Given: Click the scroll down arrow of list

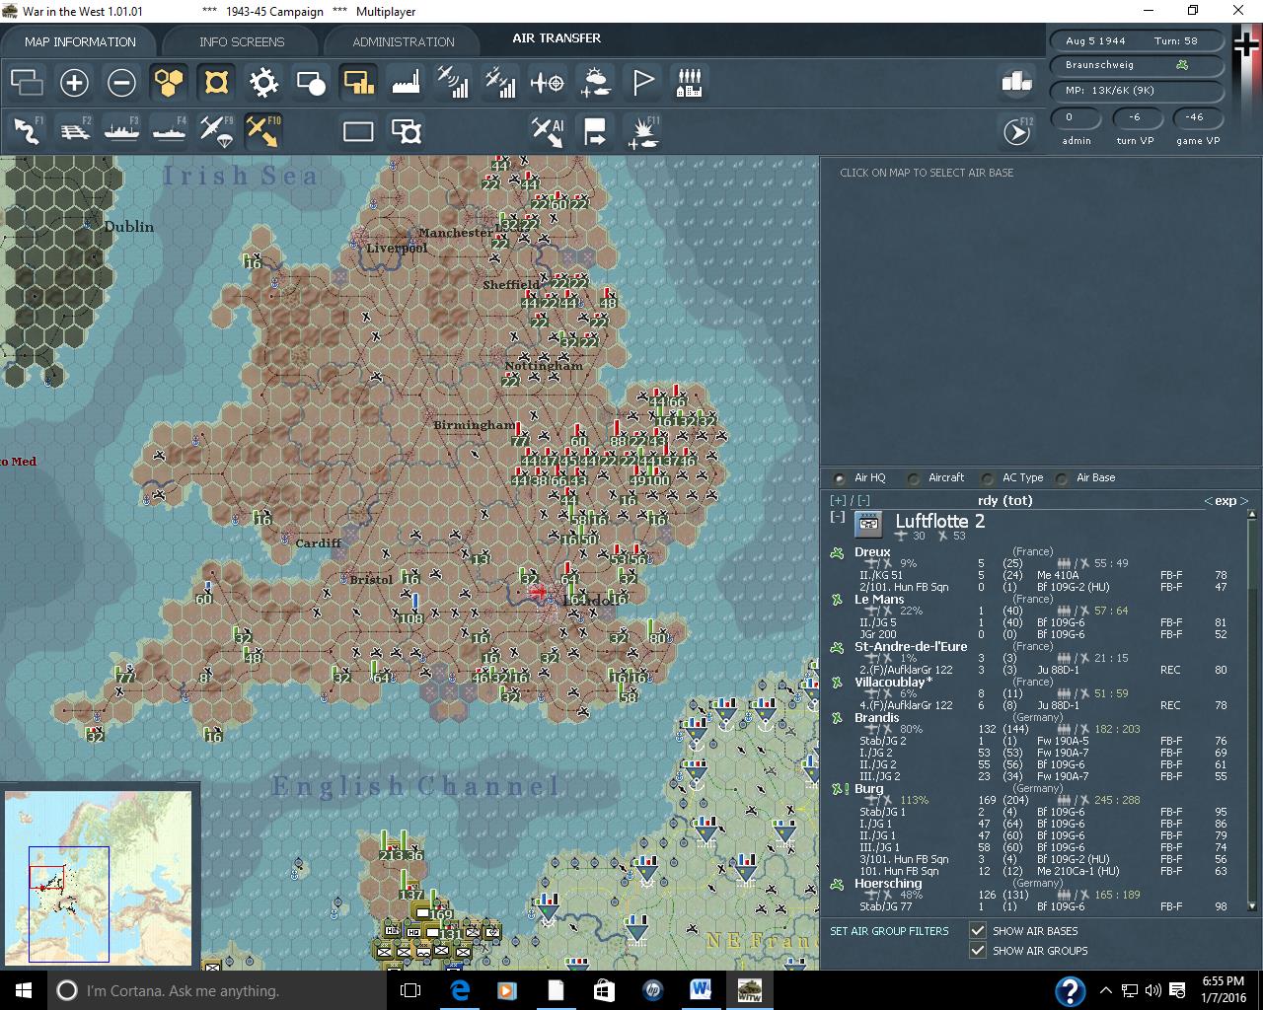Looking at the screenshot, I should point(1252,905).
